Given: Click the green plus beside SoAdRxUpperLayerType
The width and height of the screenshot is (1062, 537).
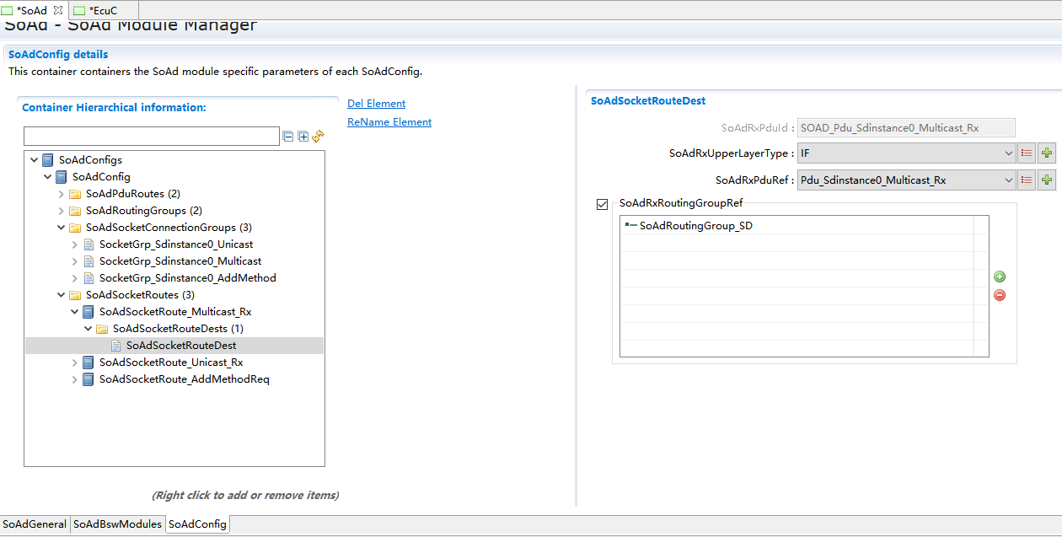Looking at the screenshot, I should point(1046,153).
